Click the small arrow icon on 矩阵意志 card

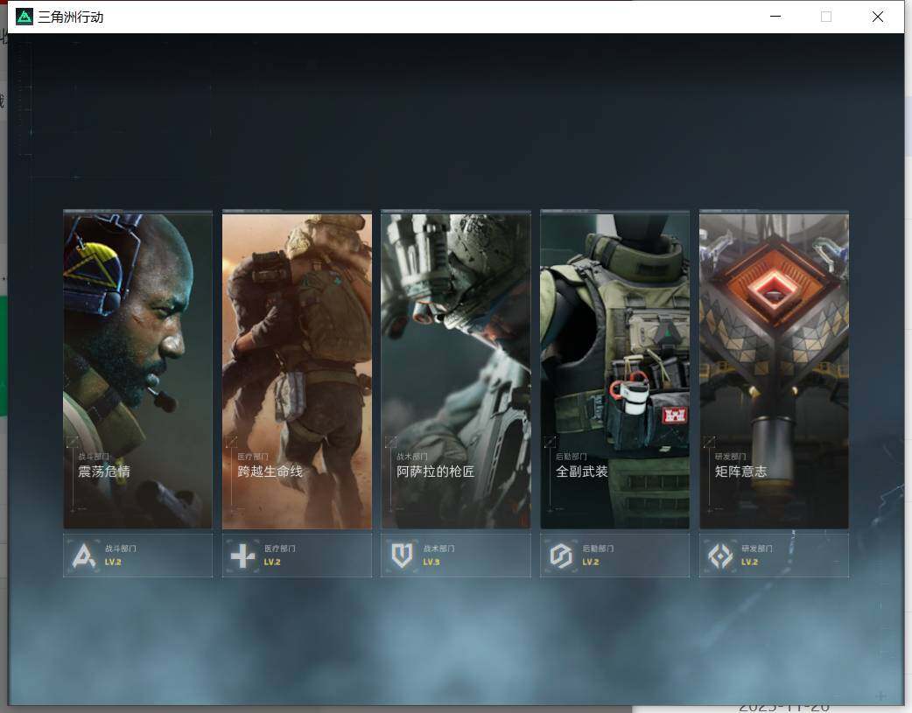pos(709,442)
